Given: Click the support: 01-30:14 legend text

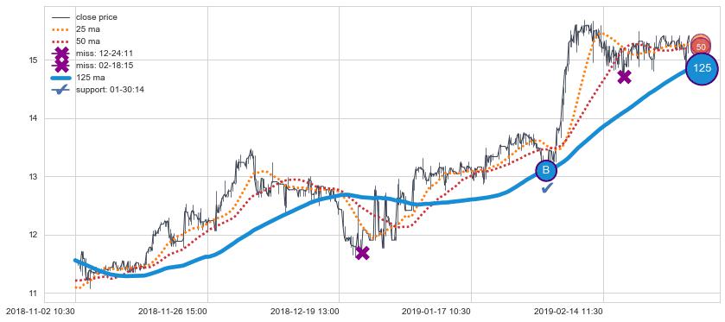Looking at the screenshot, I should pyautogui.click(x=110, y=90).
